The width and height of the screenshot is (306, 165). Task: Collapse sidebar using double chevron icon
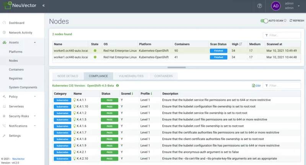pos(43,6)
